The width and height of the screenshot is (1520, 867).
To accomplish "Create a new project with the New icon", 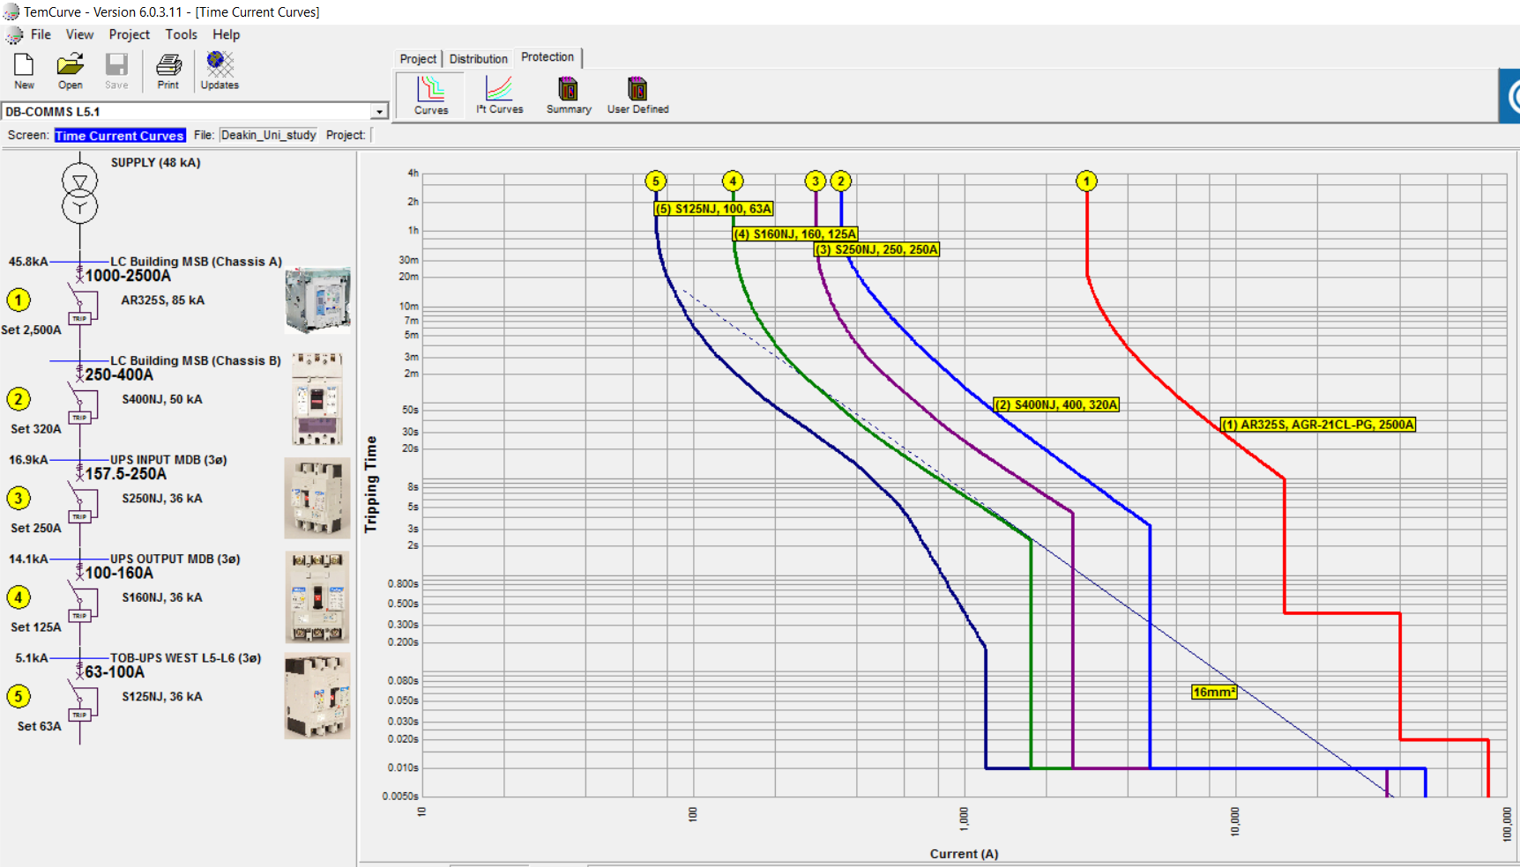I will point(24,69).
